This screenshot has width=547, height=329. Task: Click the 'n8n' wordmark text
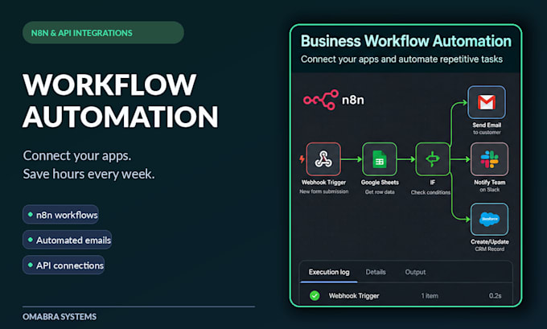coord(352,100)
